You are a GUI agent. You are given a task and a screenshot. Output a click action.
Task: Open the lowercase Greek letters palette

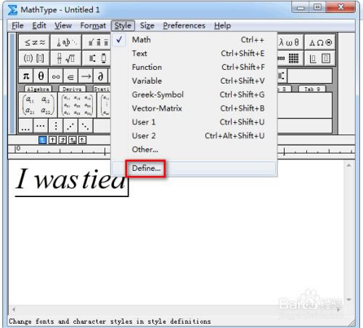290,42
